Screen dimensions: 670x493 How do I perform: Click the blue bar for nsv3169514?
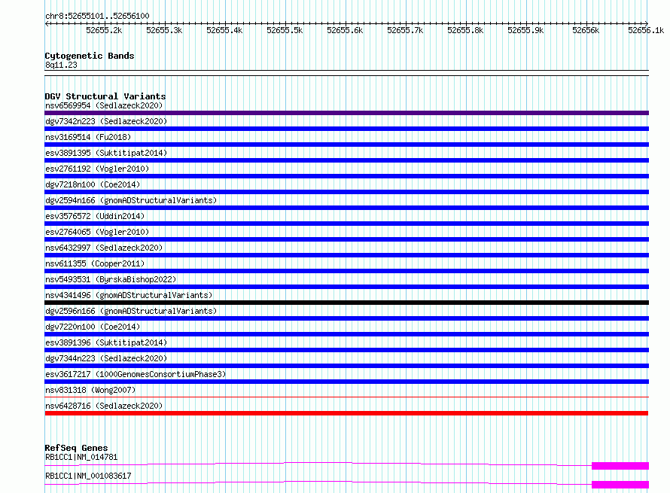[346, 145]
